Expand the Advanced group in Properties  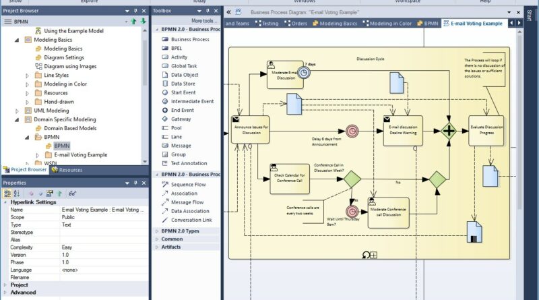pyautogui.click(x=5, y=293)
